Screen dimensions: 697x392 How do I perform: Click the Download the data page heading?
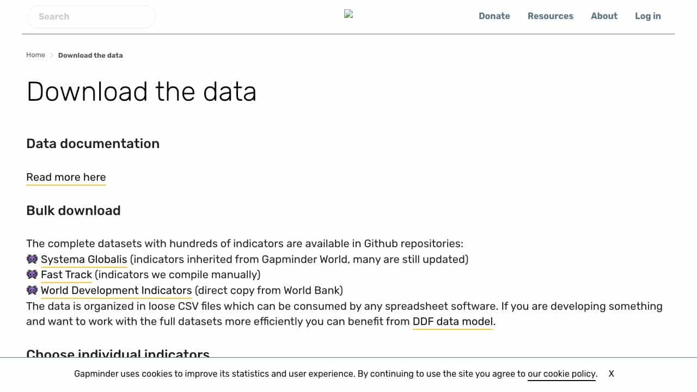142,91
